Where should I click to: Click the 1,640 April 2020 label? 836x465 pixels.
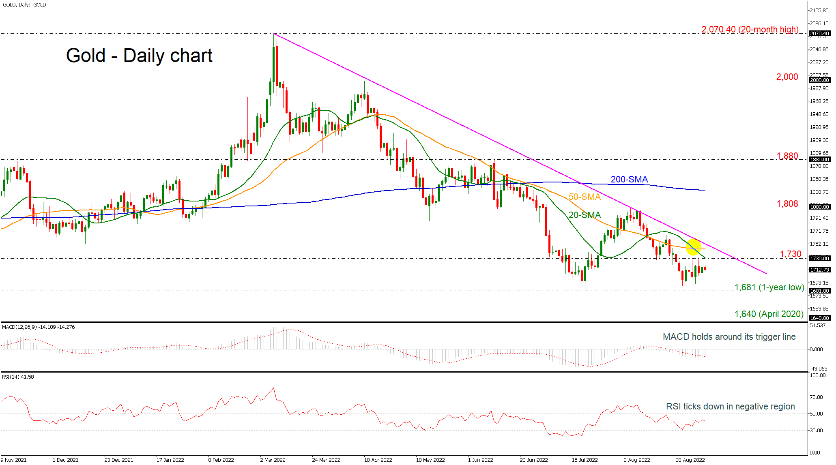click(769, 314)
